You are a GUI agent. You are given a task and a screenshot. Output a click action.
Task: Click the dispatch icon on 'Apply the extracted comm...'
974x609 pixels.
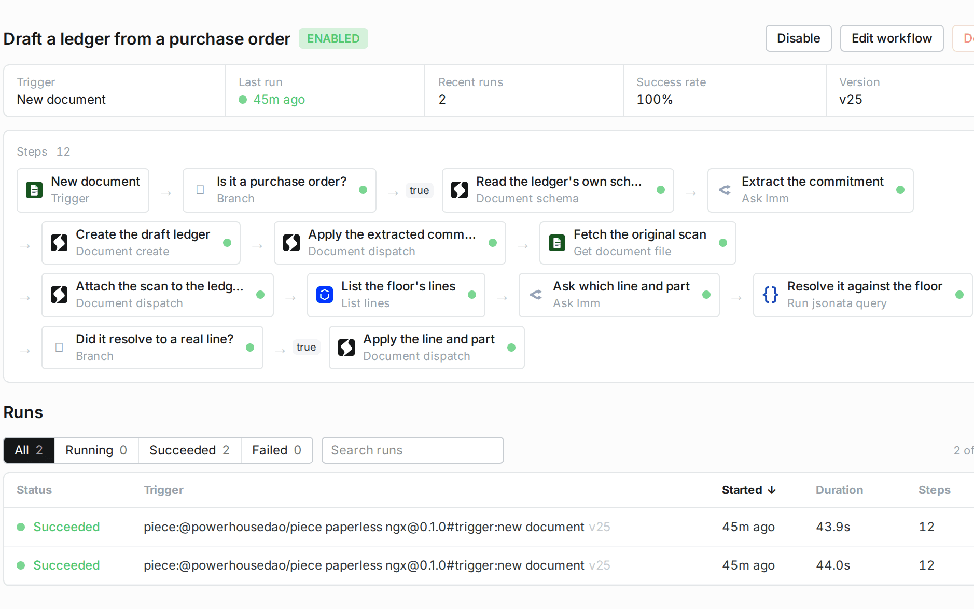click(291, 243)
